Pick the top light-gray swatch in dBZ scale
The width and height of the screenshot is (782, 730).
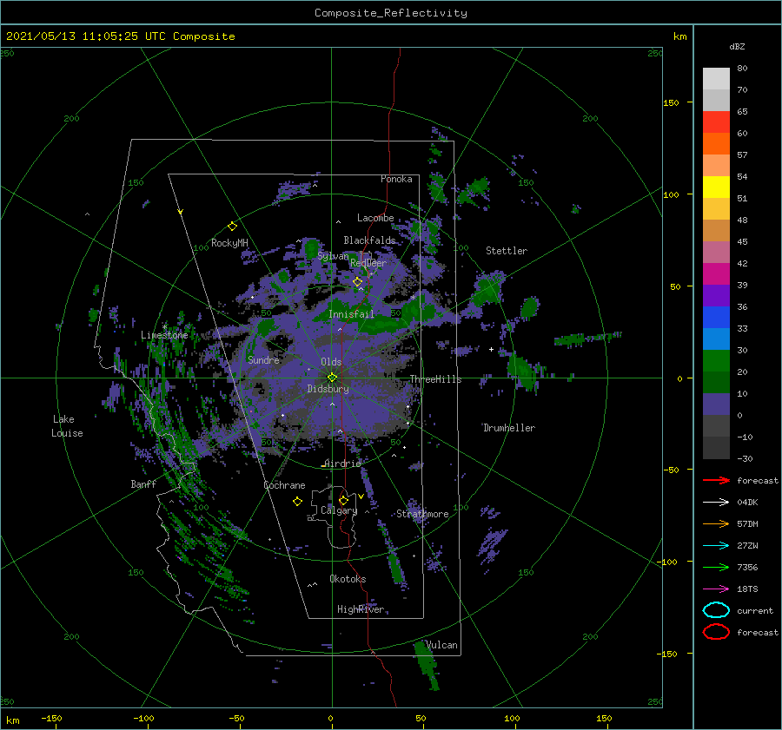point(716,79)
